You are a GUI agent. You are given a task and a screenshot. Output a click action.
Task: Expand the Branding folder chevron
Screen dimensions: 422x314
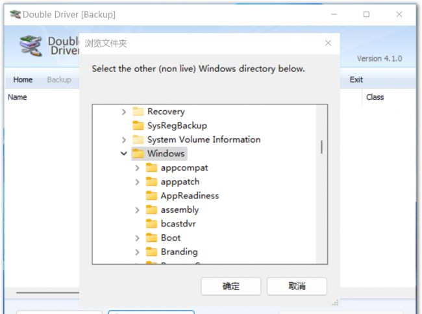(x=137, y=252)
